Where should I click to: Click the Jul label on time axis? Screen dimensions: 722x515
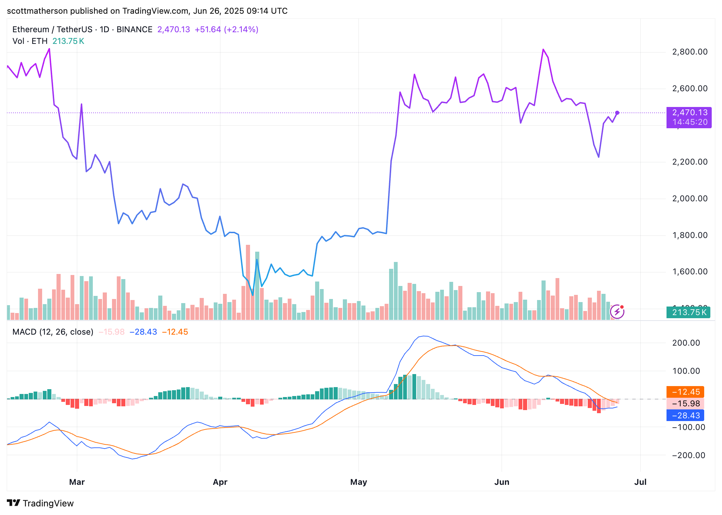[640, 482]
